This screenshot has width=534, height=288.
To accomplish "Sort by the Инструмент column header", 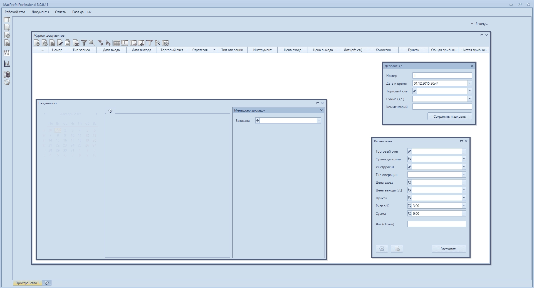I will point(262,50).
